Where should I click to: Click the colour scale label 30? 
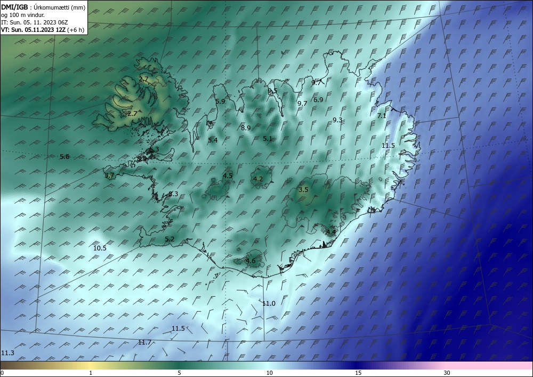(x=447, y=373)
